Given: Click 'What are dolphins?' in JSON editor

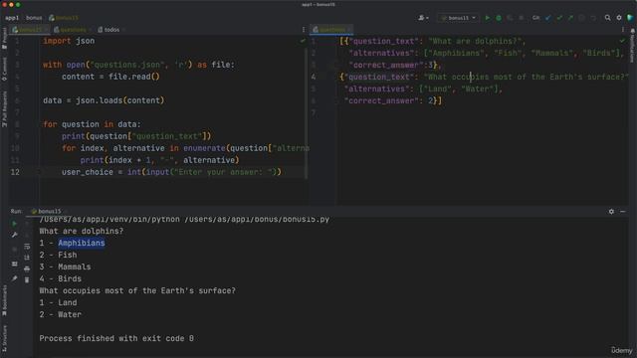Looking at the screenshot, I should [475, 41].
